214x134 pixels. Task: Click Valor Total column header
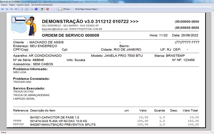click(190, 110)
